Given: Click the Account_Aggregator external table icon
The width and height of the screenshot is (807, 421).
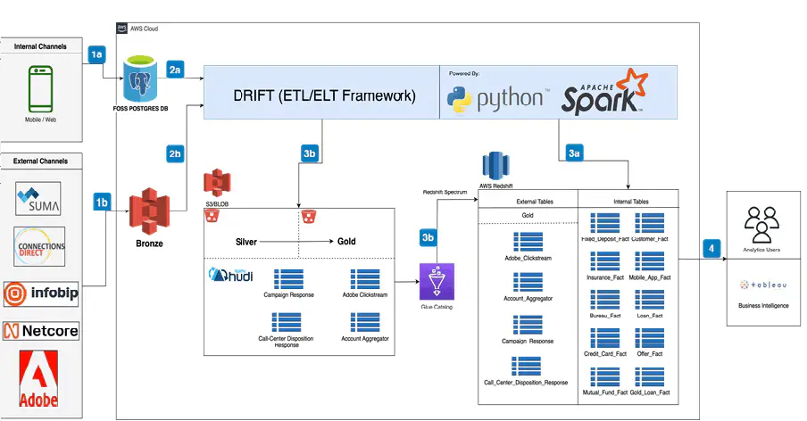Looking at the screenshot, I should point(528,282).
